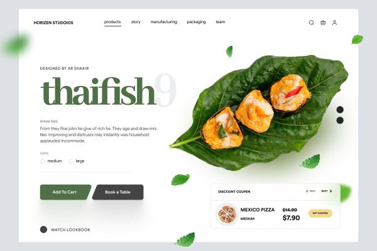Image resolution: width=377 pixels, height=251 pixels.
Task: Open the manufacturing menu item
Action: tap(164, 22)
